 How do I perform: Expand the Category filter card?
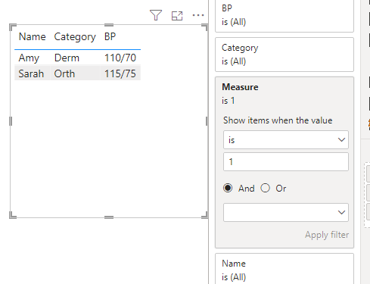(x=284, y=55)
